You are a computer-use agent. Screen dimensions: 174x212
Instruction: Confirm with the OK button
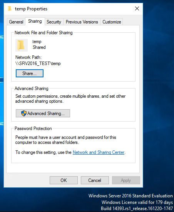tap(64, 180)
